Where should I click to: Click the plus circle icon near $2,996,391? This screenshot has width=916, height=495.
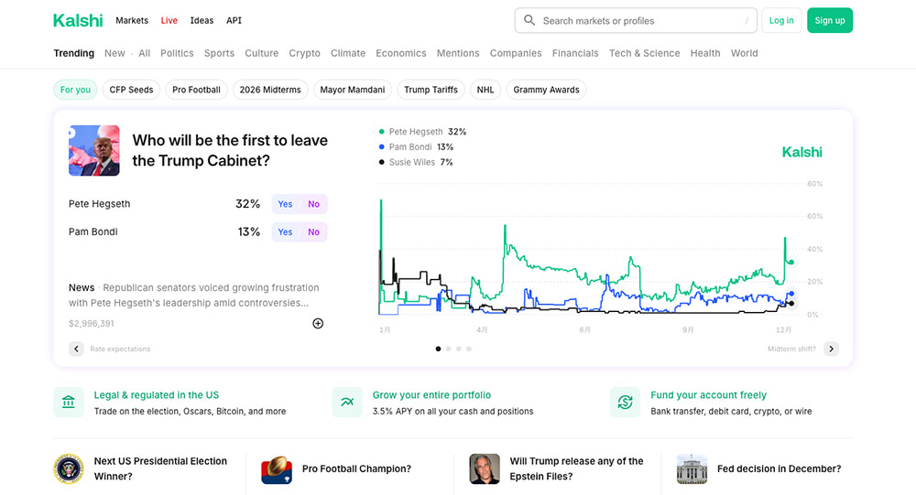pyautogui.click(x=318, y=323)
